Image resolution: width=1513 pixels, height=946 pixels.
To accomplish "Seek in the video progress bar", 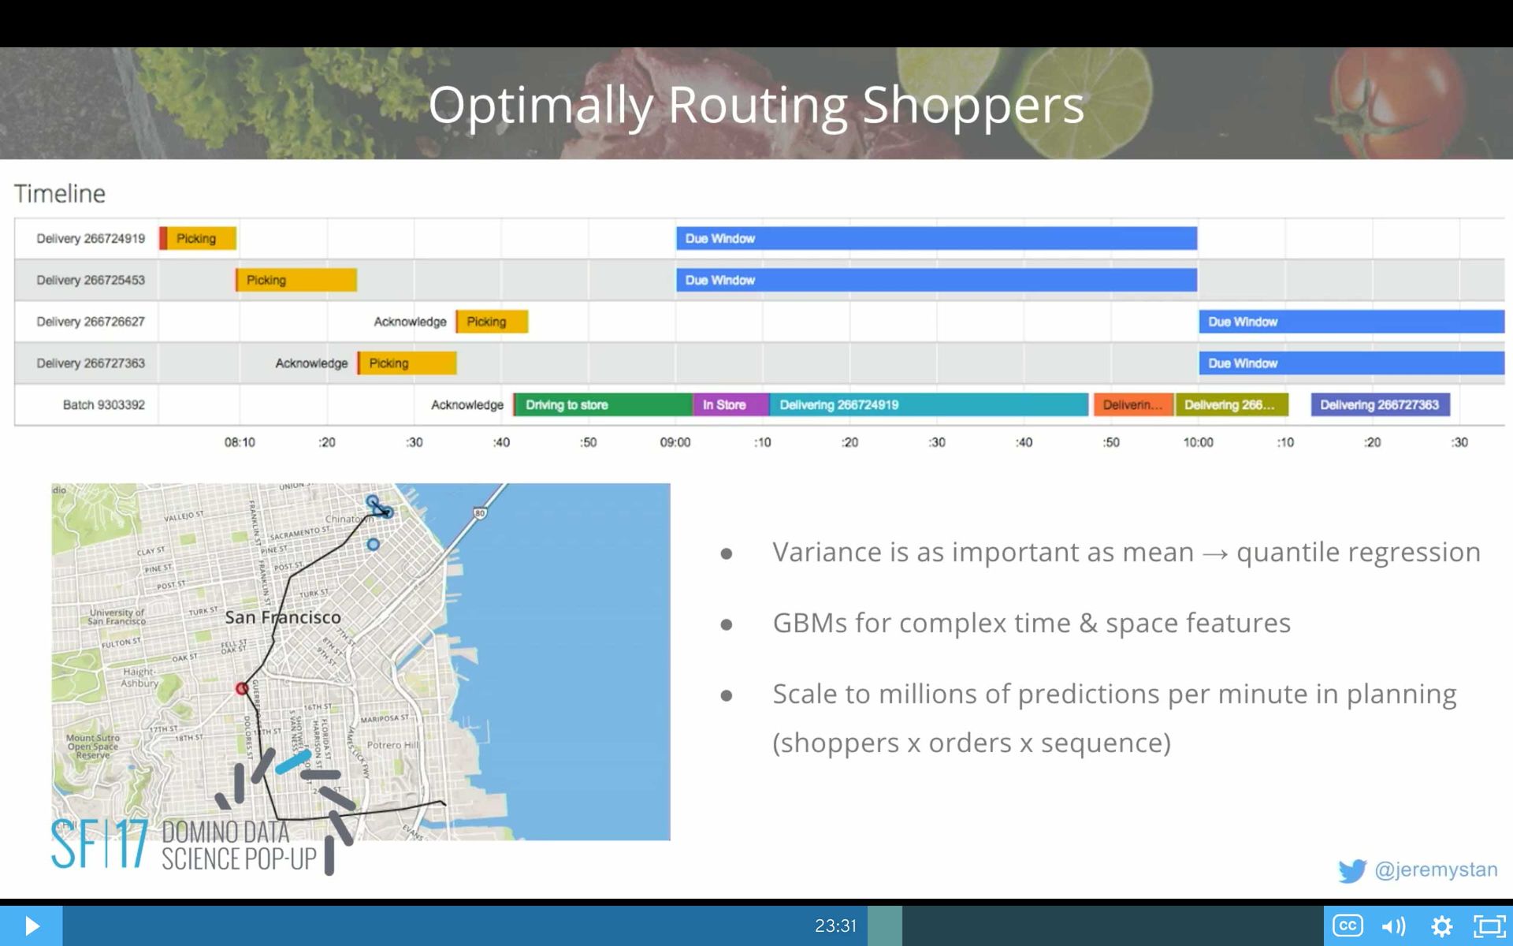I will tap(473, 926).
